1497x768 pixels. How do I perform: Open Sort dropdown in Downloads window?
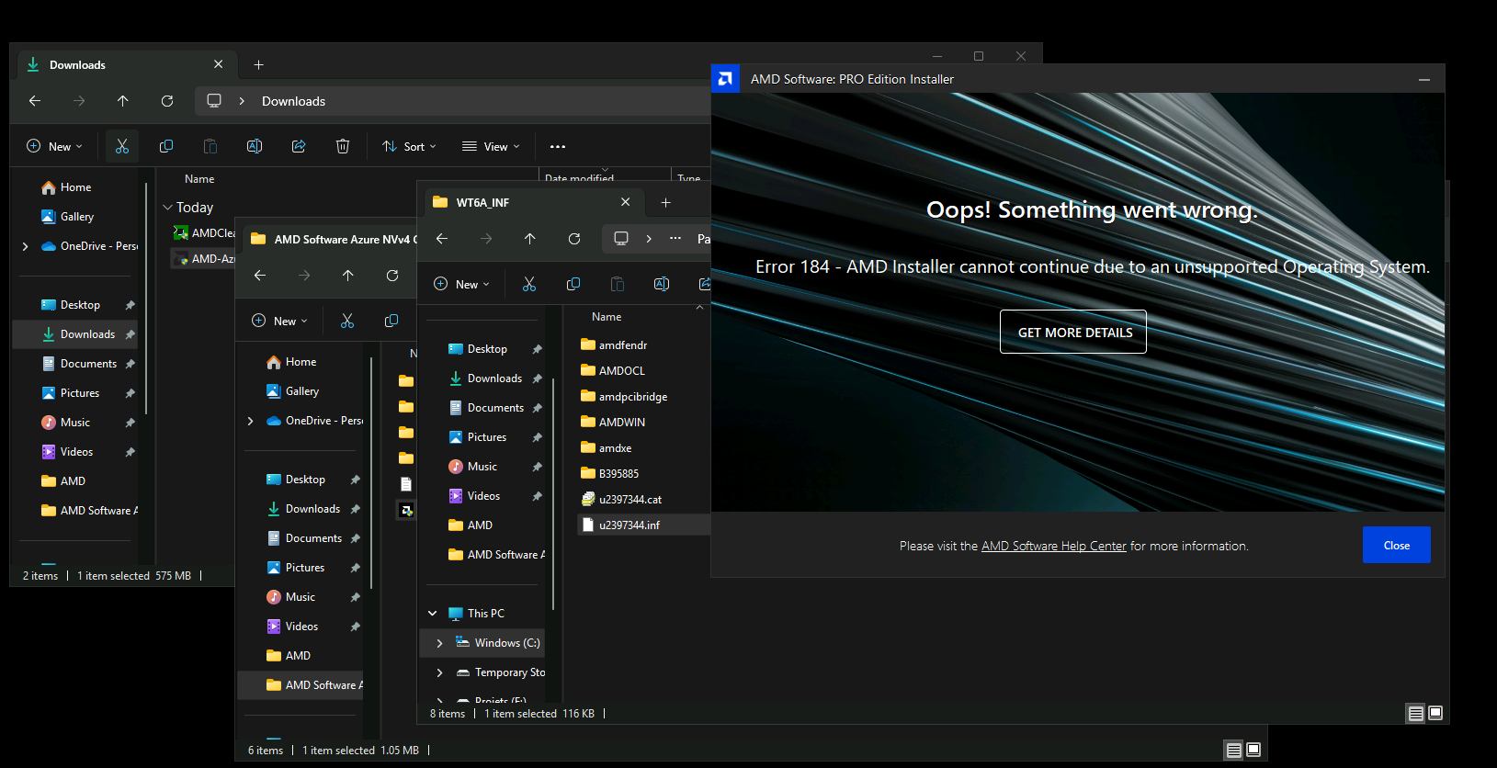click(x=410, y=146)
